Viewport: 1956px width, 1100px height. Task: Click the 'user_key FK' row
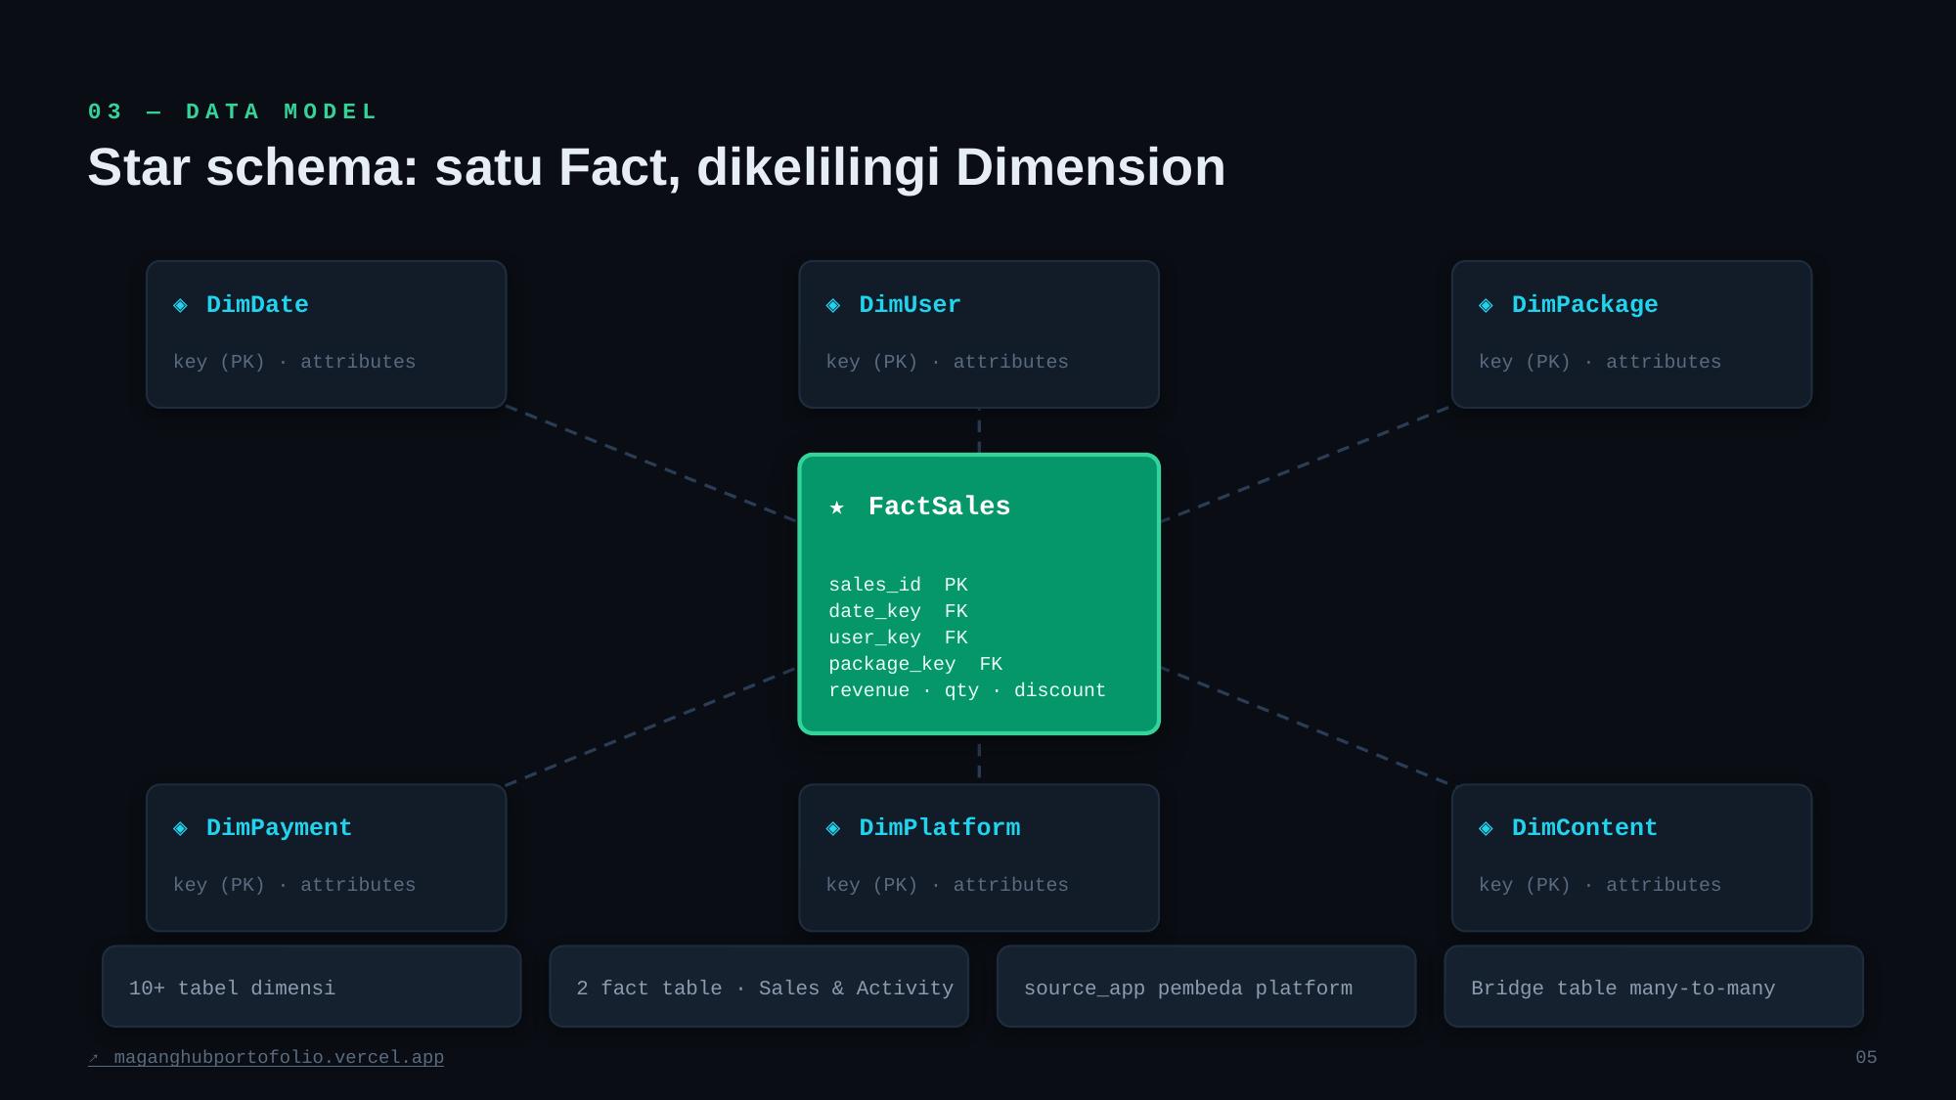pos(898,638)
